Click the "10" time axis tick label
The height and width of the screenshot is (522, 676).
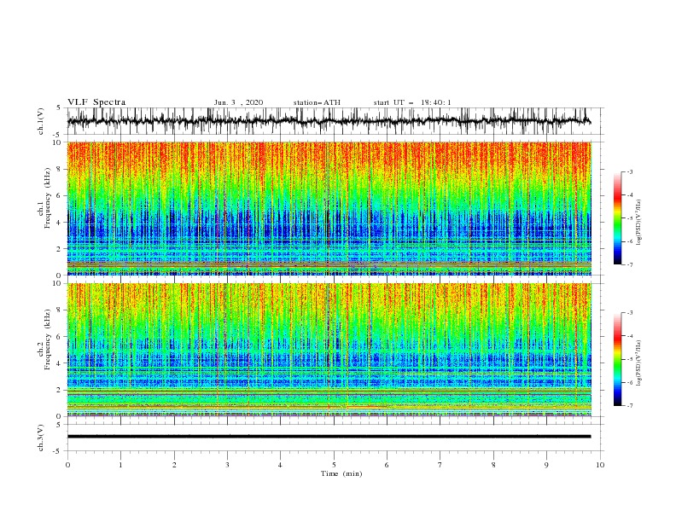(x=600, y=465)
